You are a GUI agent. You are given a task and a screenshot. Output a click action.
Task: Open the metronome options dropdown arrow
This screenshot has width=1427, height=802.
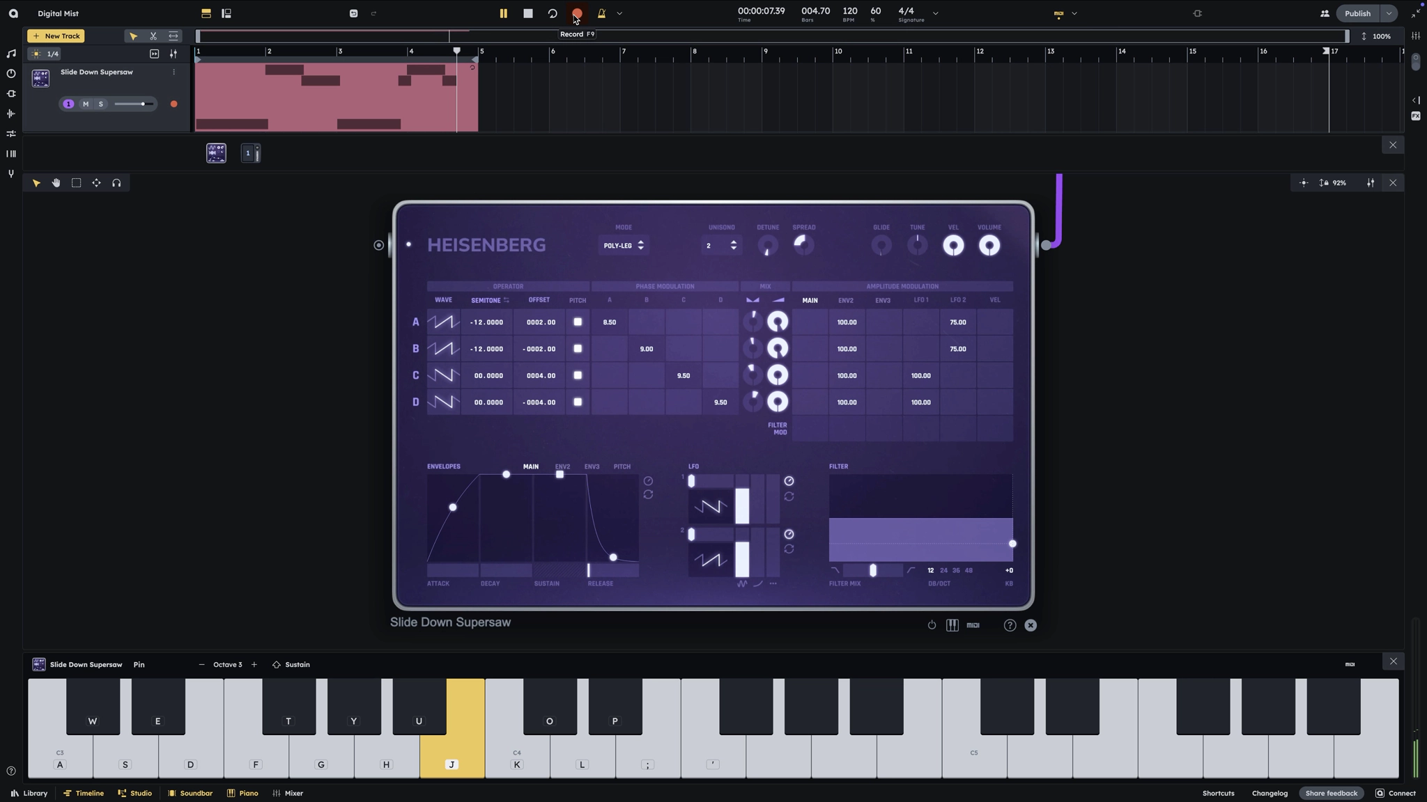point(619,13)
